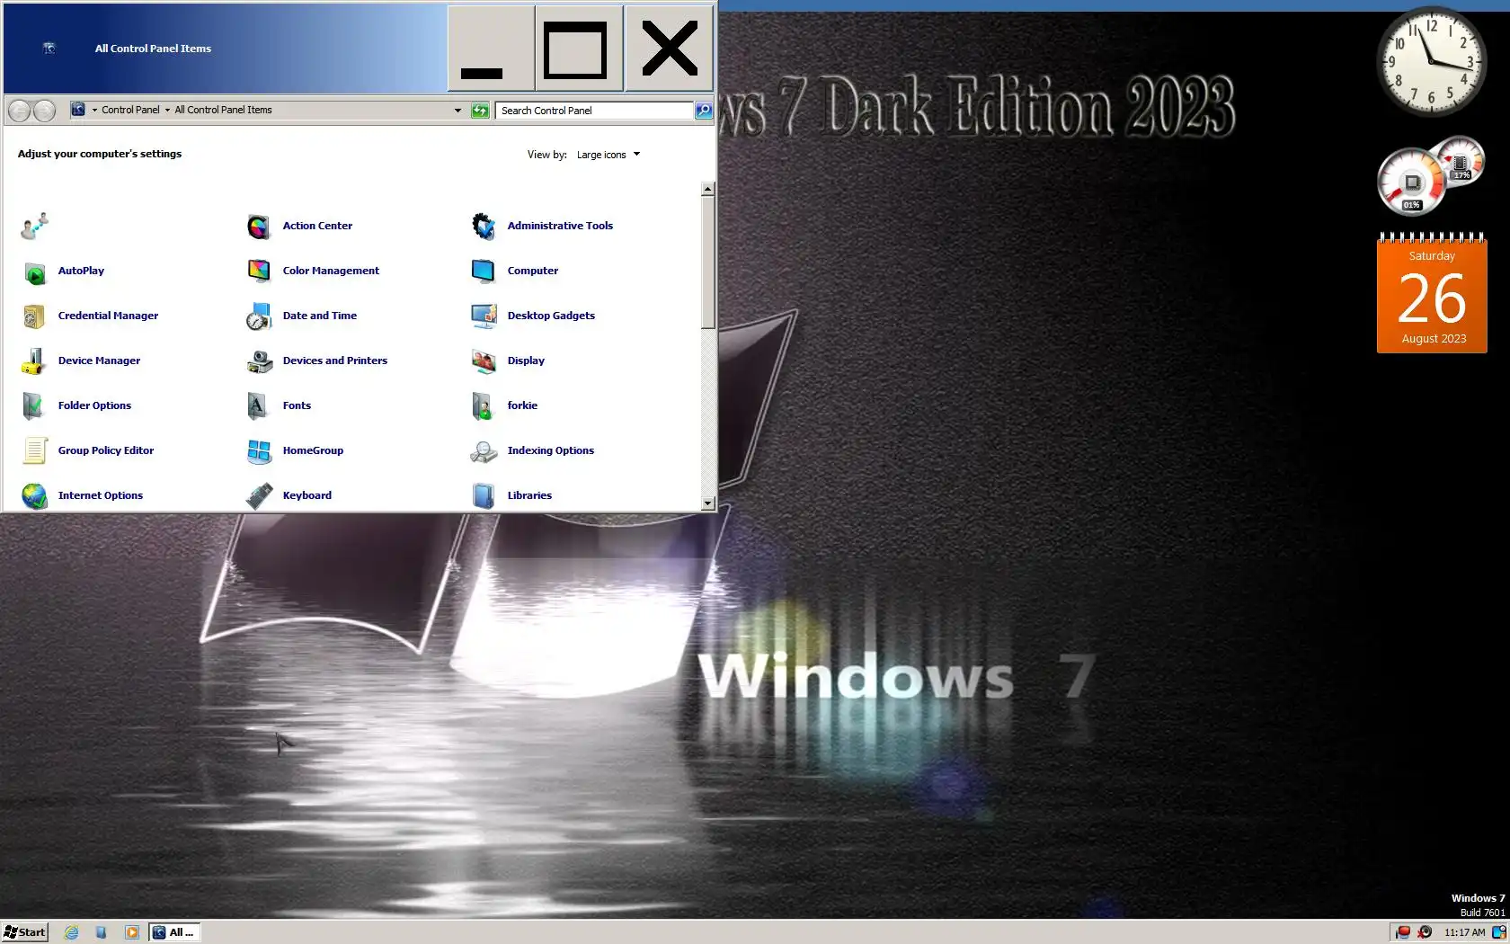This screenshot has width=1510, height=944.
Task: Expand the Control Panel breadcrumb arrow
Action: click(x=94, y=110)
